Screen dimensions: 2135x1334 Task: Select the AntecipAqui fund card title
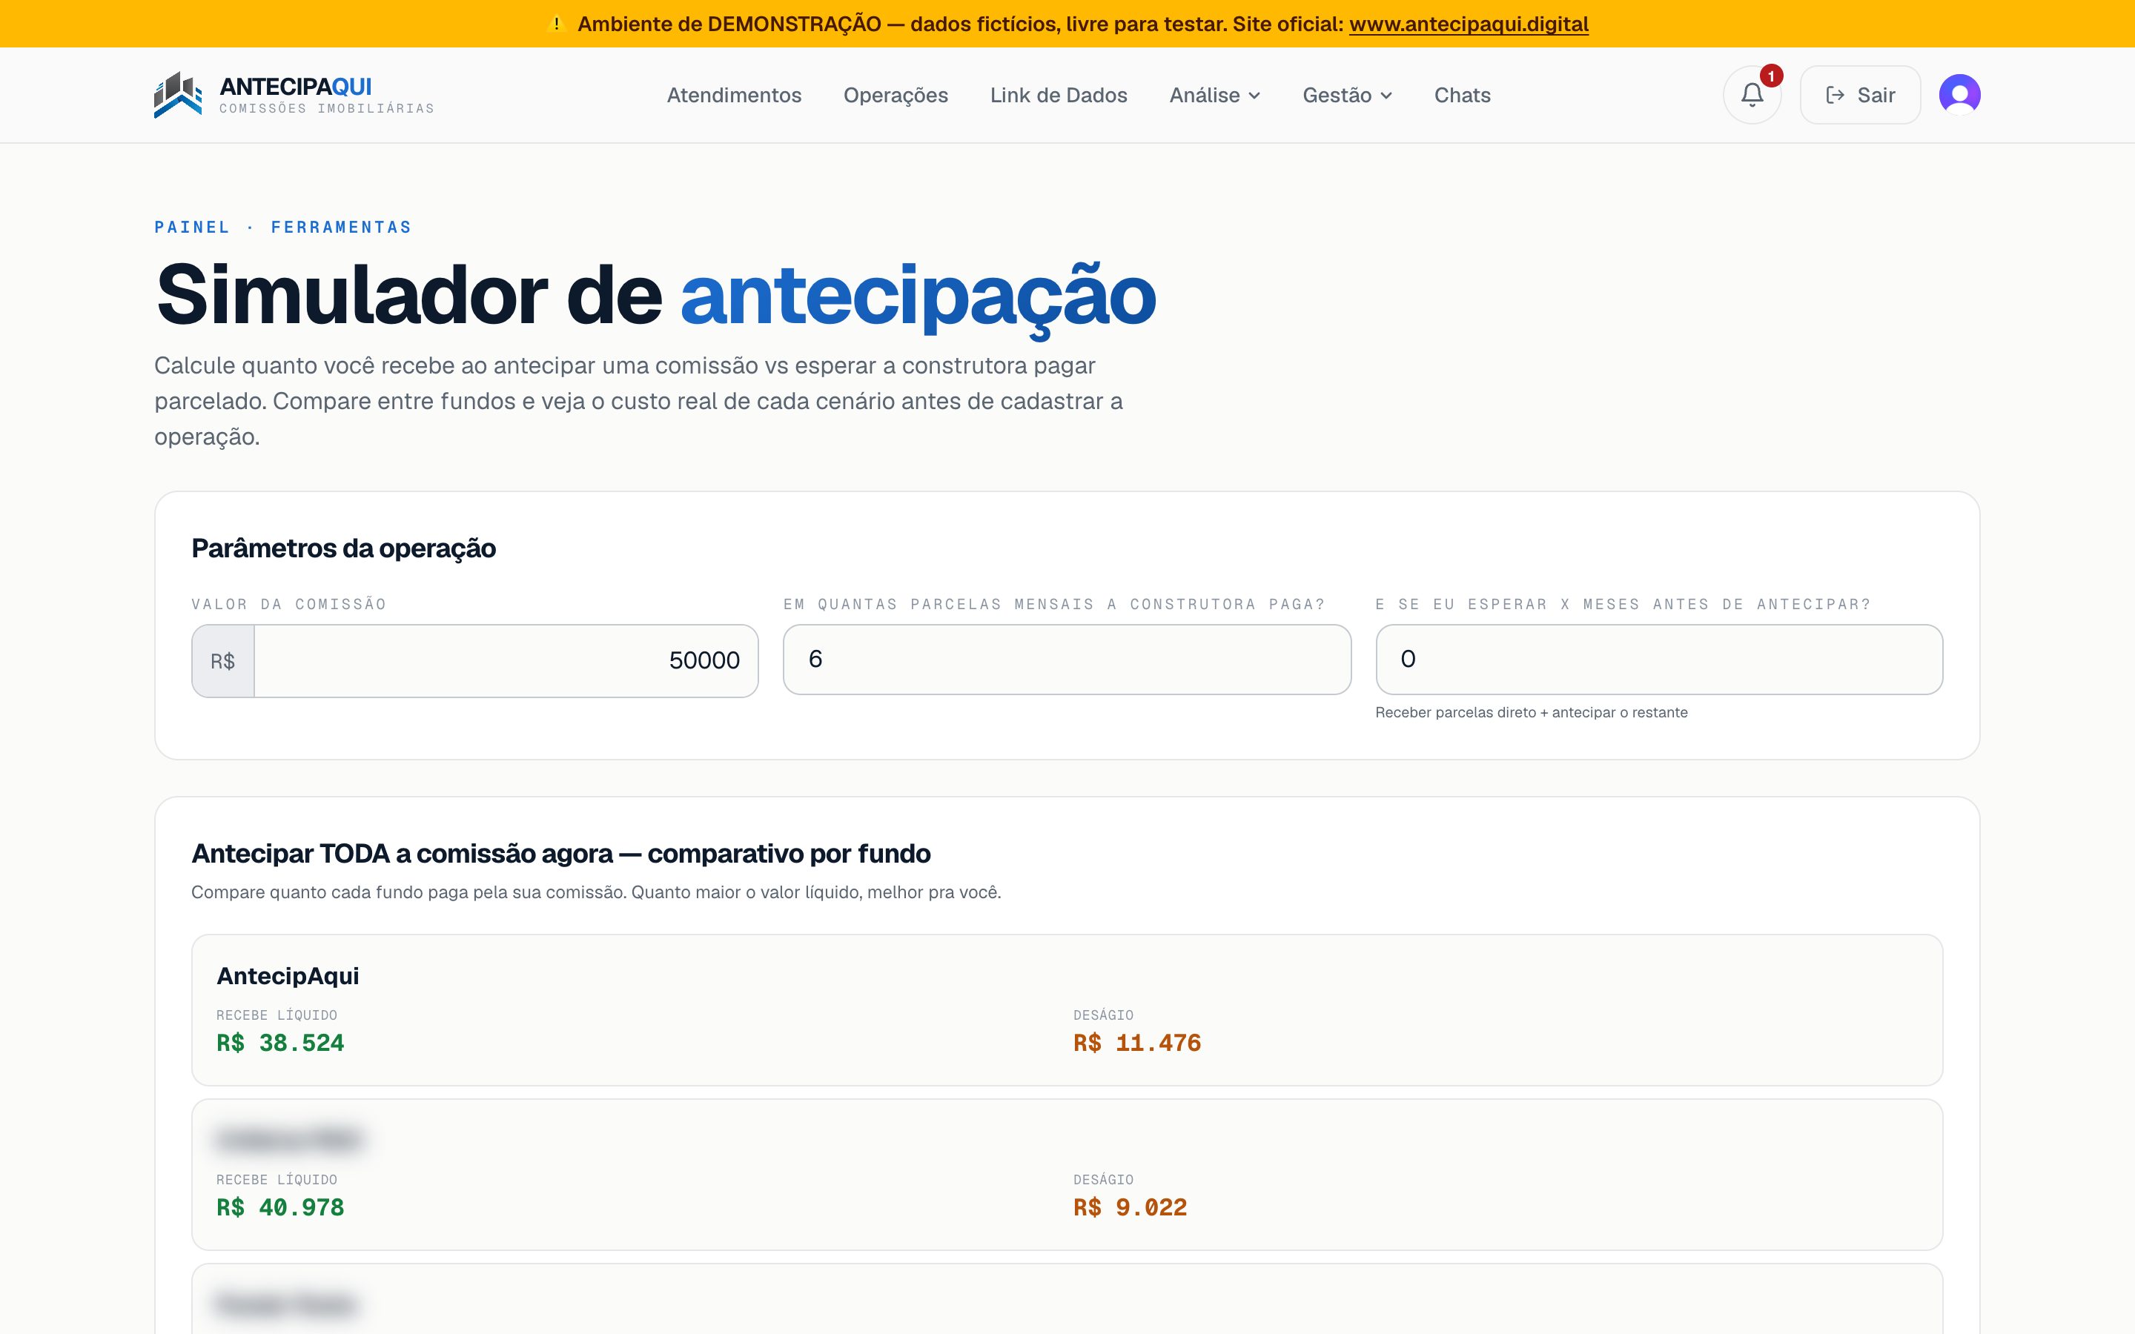288,976
